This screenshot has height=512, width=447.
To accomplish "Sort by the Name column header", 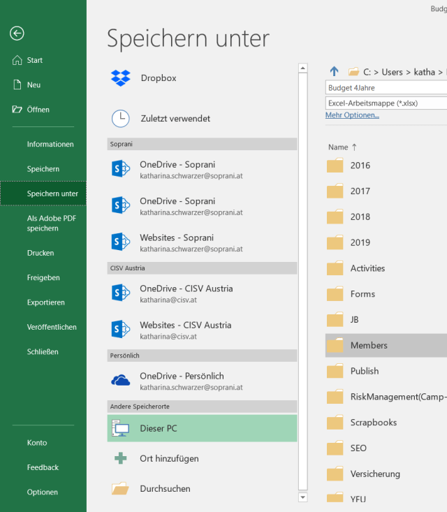I will tap(342, 147).
